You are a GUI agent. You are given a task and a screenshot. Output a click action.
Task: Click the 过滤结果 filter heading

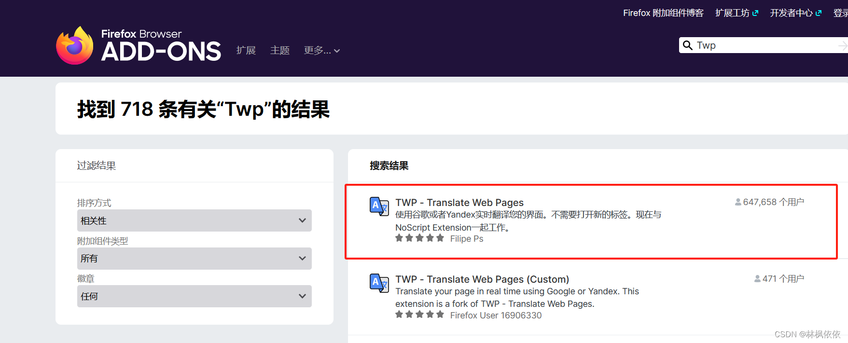[x=97, y=165]
